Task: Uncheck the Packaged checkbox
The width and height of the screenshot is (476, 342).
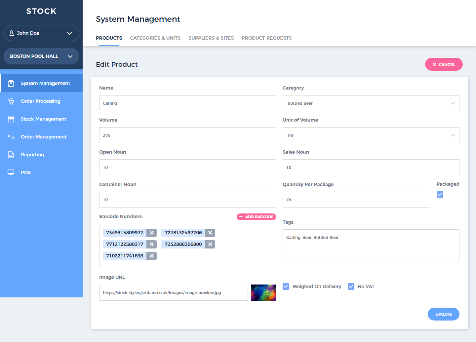Action: (440, 195)
